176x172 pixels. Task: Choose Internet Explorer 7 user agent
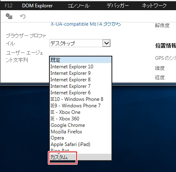tap(80, 86)
